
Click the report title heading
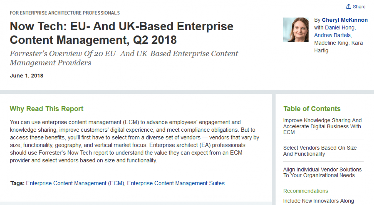[x=122, y=33]
